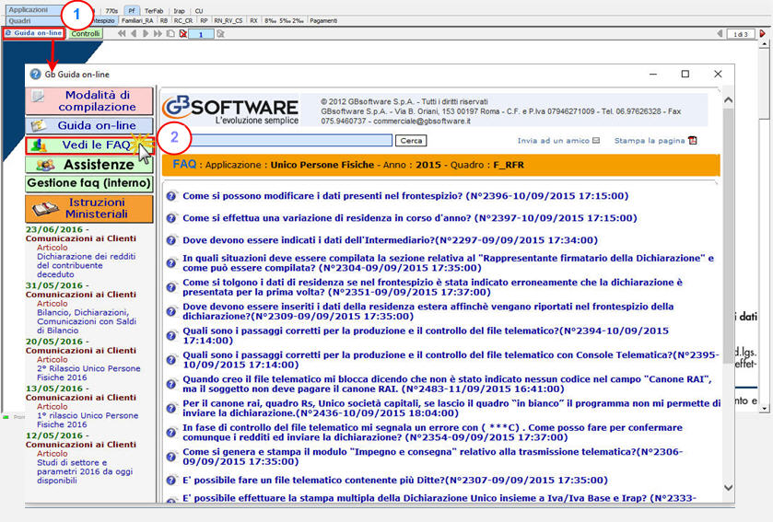This screenshot has width=773, height=522.
Task: Open FAQ about error with ( ***C)
Action: (432, 433)
